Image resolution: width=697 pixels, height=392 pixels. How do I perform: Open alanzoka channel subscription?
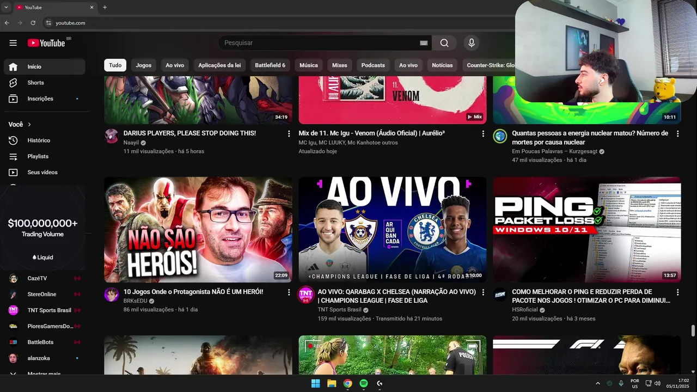[45, 358]
